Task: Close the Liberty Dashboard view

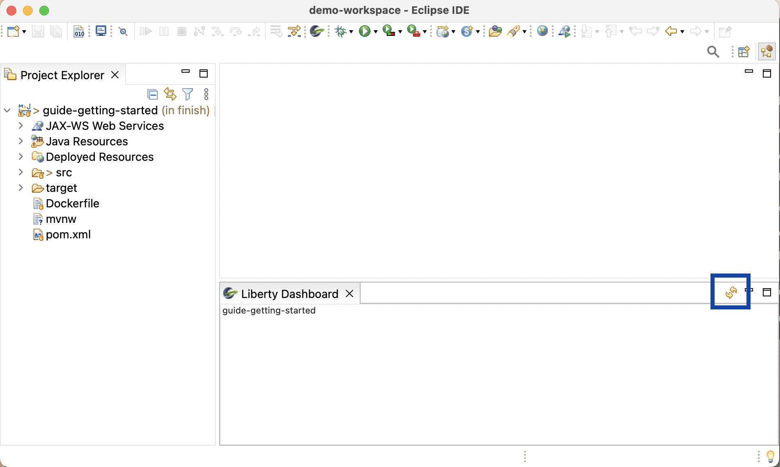Action: 350,294
